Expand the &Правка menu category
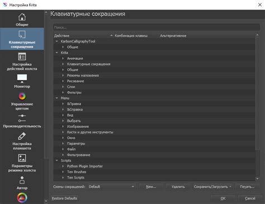 pyautogui.click(x=63, y=104)
